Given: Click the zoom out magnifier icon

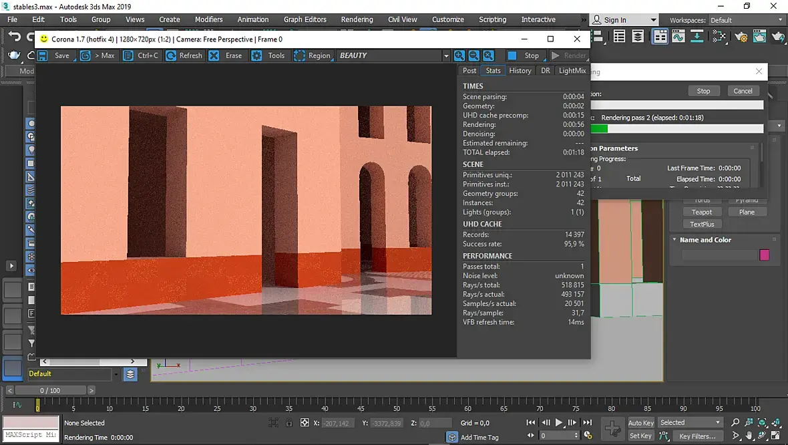Looking at the screenshot, I should click(x=474, y=55).
